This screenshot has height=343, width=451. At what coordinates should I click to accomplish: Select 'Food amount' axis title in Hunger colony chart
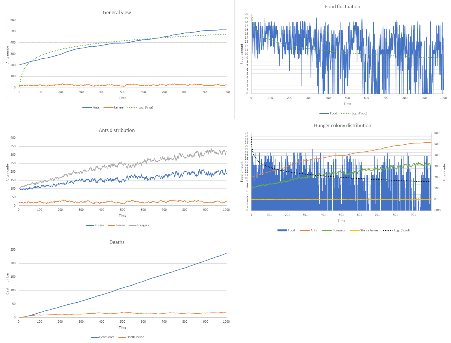point(242,171)
